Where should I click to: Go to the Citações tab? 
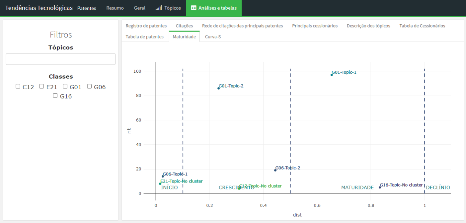[x=184, y=26]
